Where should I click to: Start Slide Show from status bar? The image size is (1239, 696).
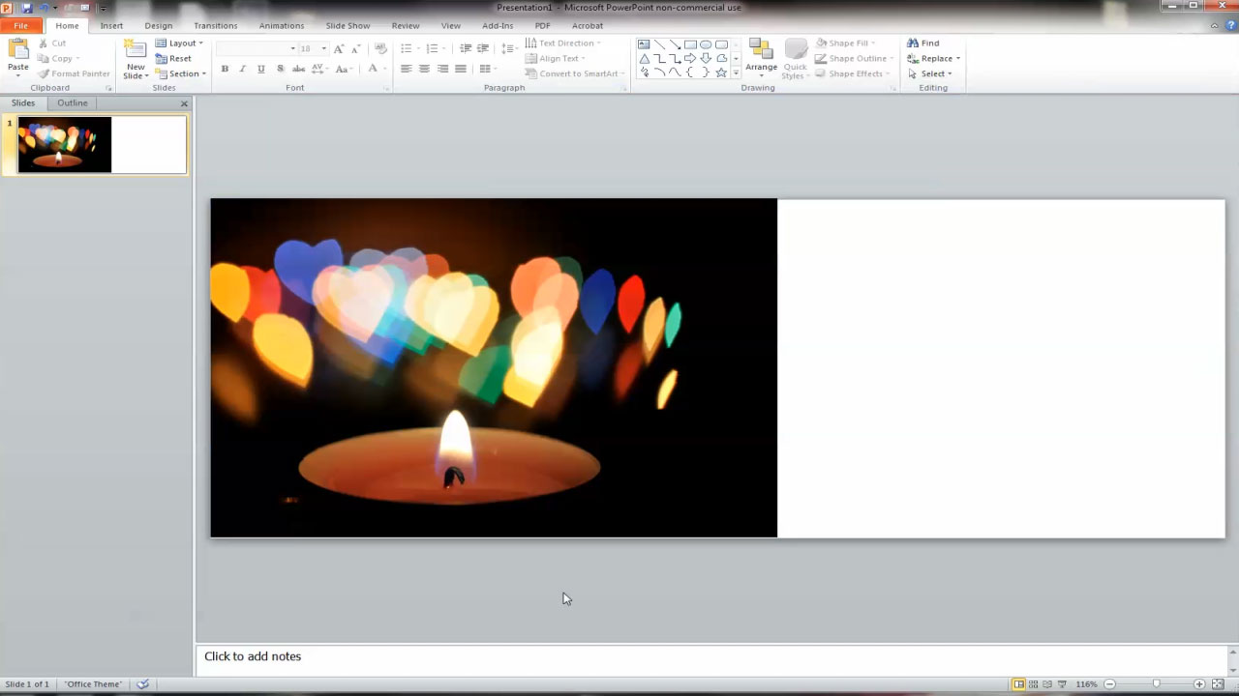[x=1062, y=684]
